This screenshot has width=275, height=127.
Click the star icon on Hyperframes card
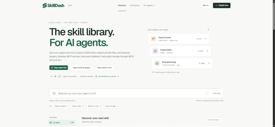(197, 39)
